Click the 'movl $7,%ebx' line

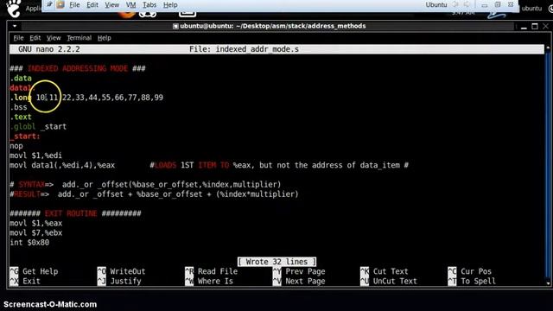click(x=36, y=233)
